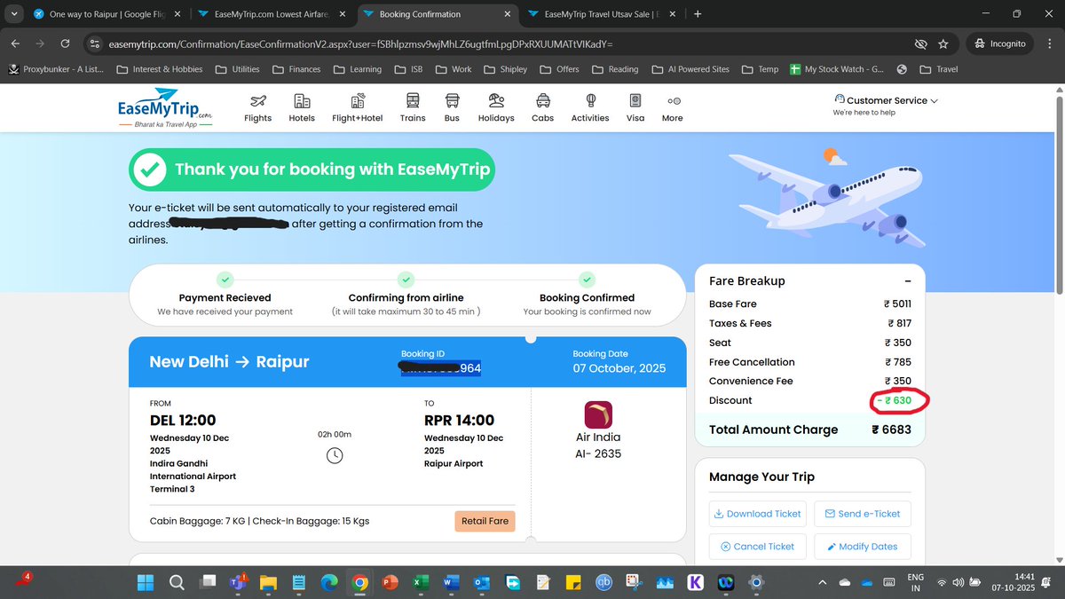Open Windows Start menu
This screenshot has height=599, width=1065.
[x=145, y=582]
